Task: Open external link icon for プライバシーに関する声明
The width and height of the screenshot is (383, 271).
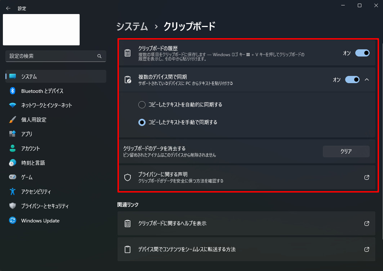Action: point(367,177)
